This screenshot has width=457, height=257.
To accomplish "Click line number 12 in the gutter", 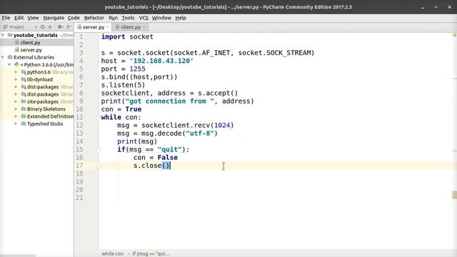I will click(x=79, y=126).
